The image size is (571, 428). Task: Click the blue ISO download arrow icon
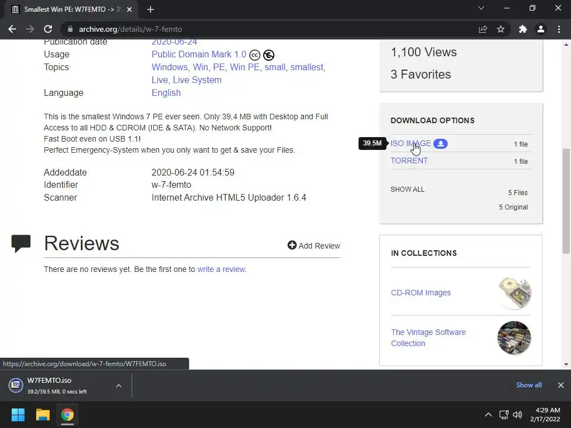click(441, 144)
